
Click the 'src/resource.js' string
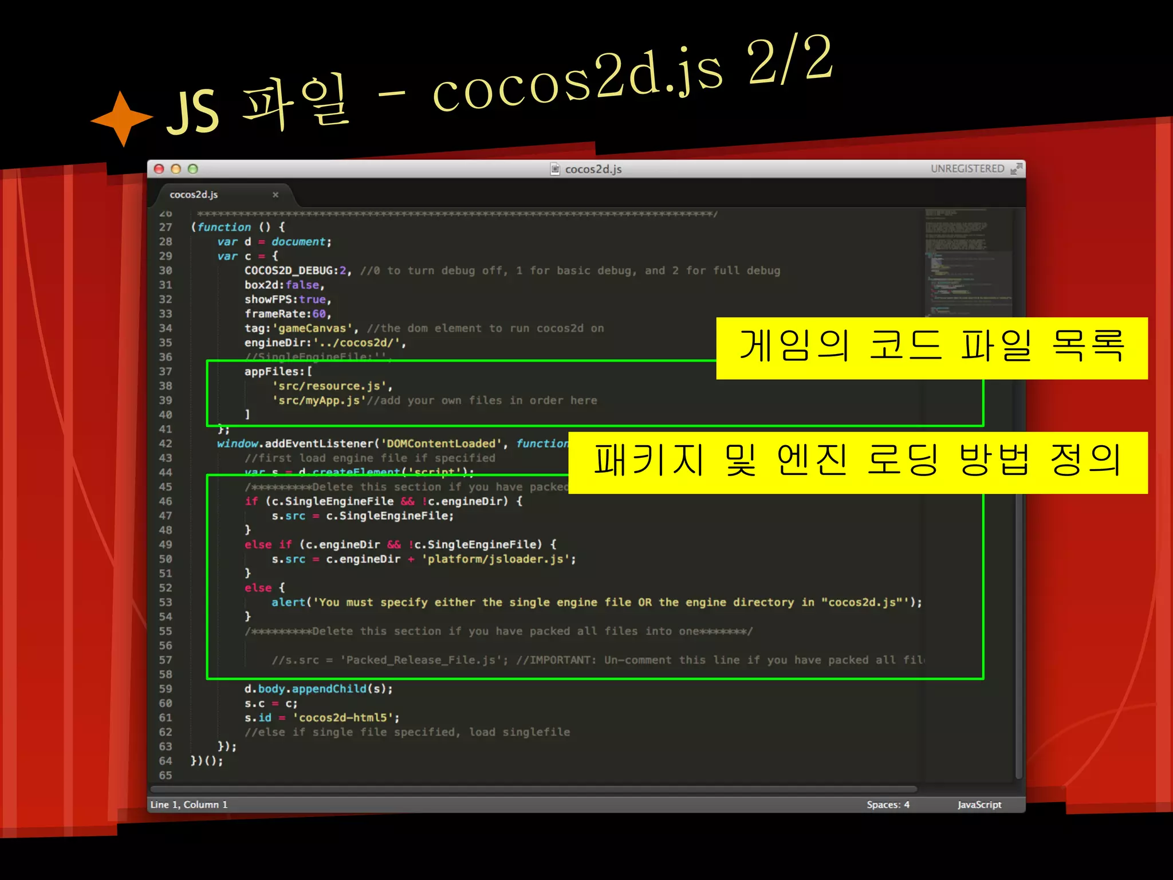(x=329, y=386)
